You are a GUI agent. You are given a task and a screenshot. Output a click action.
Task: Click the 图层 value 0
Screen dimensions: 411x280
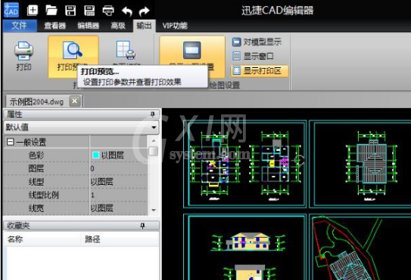point(92,168)
